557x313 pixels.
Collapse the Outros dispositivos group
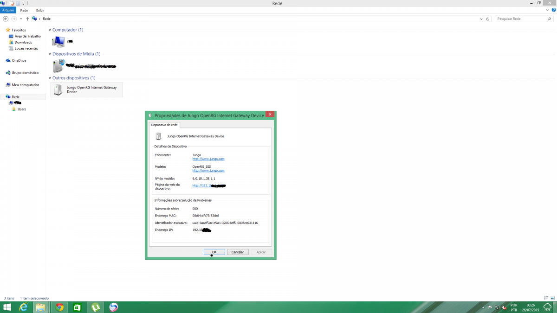pyautogui.click(x=50, y=78)
